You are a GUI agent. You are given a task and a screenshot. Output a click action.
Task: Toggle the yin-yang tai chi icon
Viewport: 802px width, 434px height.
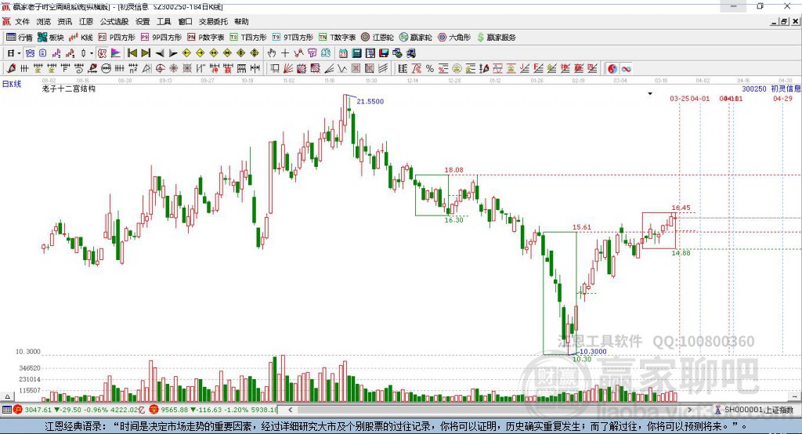(x=612, y=69)
